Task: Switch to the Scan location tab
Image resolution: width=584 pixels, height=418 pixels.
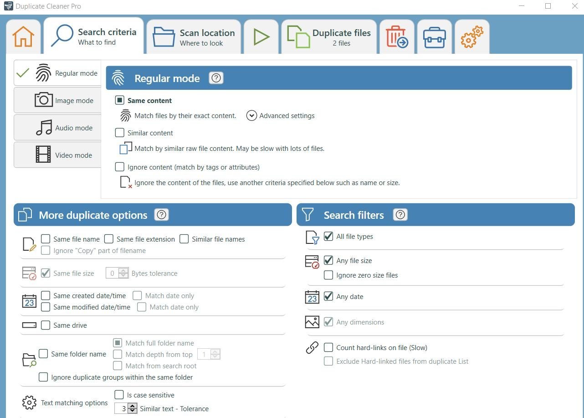Action: pyautogui.click(x=193, y=37)
